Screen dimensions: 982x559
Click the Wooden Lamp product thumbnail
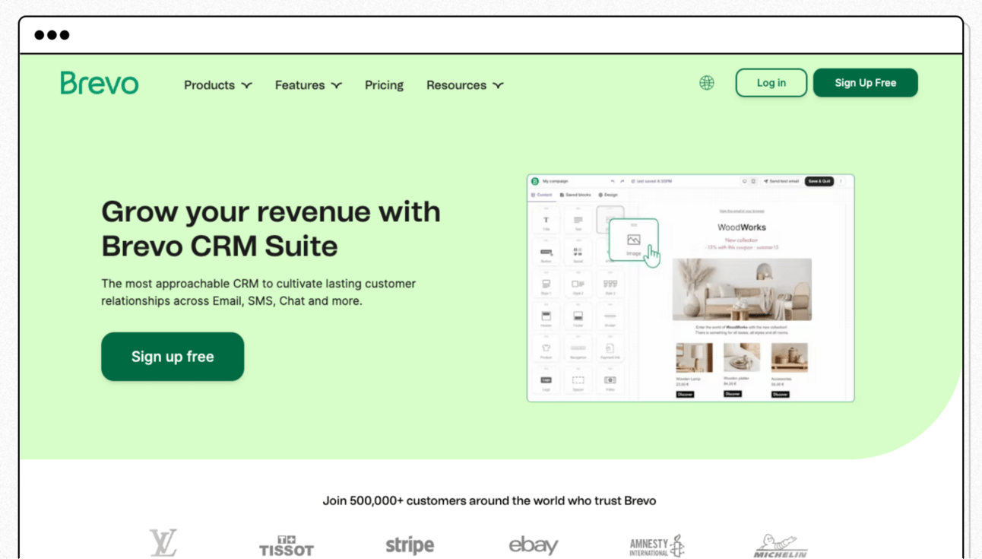[x=695, y=356]
